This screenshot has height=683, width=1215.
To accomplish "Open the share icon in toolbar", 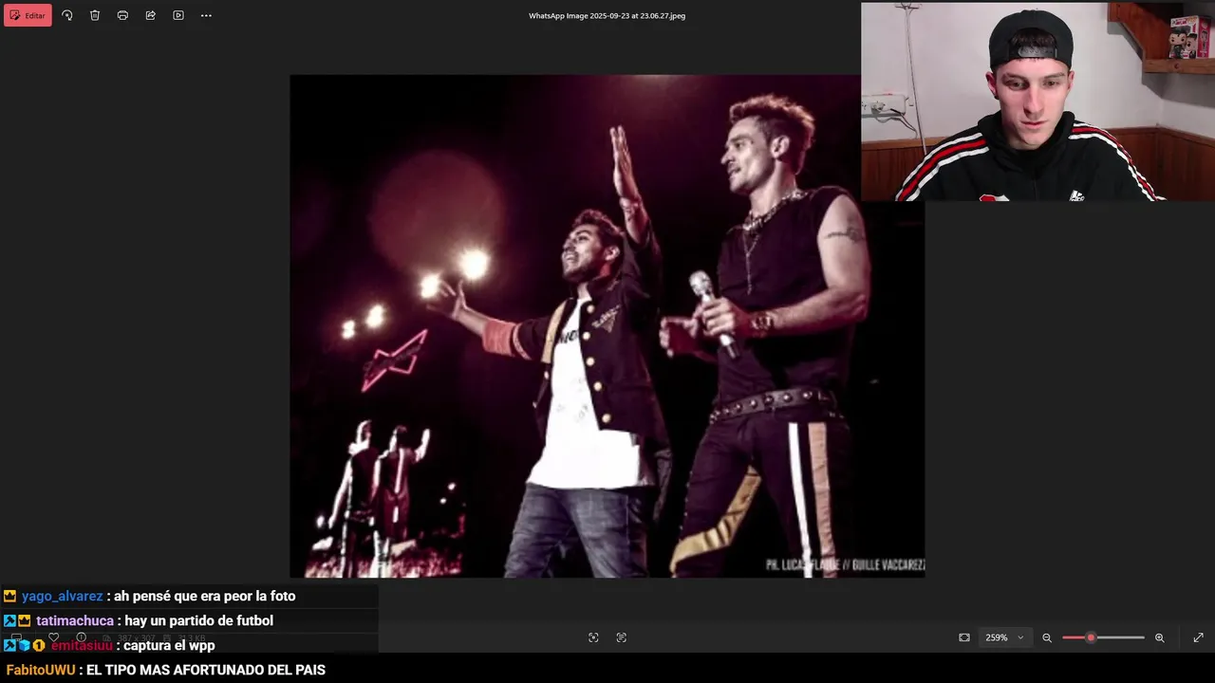I will (150, 15).
